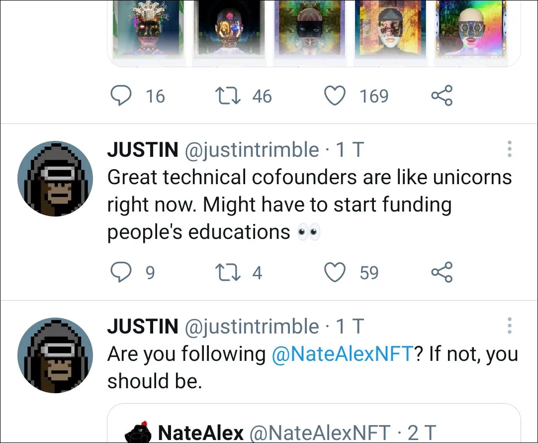
Task: Retweet the post with 46 retweets
Action: tap(228, 96)
